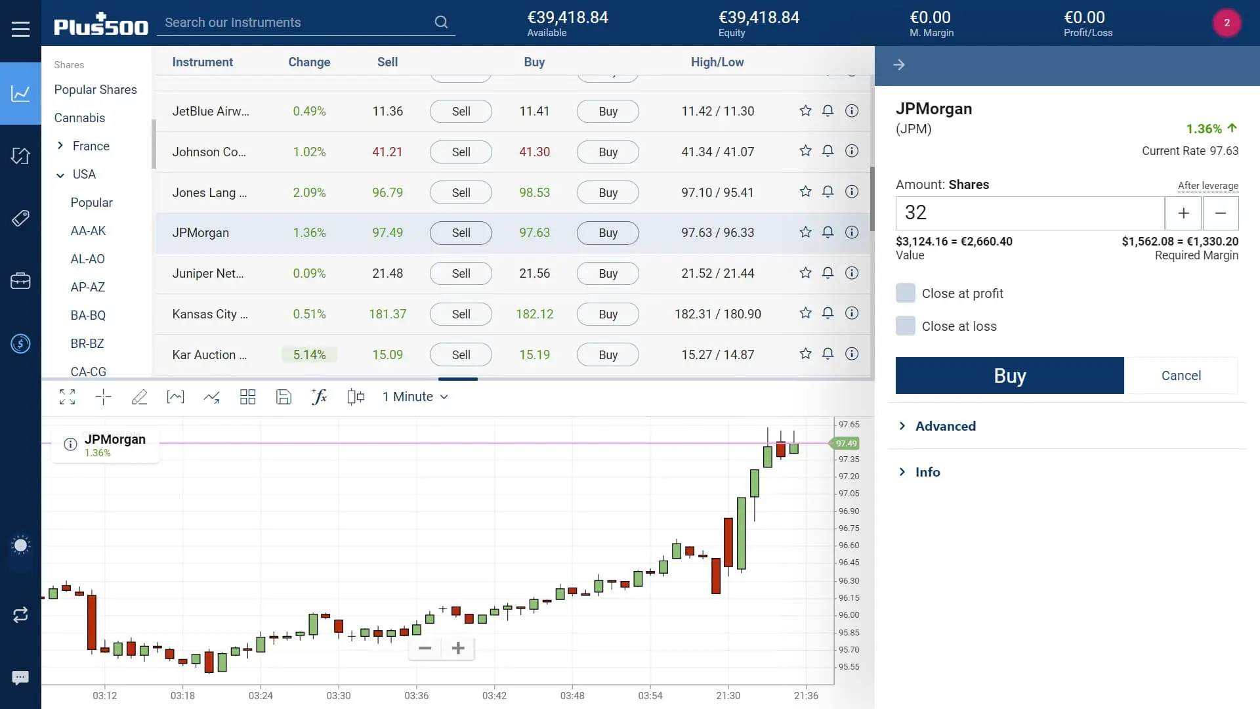Expand the Advanced section

(x=936, y=426)
